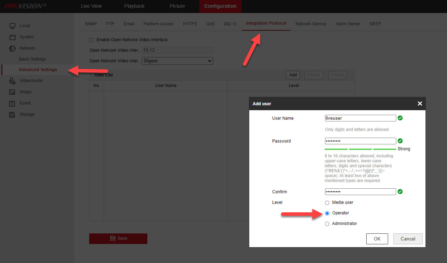Close the Add user dialog with X
Image resolution: width=447 pixels, height=263 pixels.
(x=420, y=104)
